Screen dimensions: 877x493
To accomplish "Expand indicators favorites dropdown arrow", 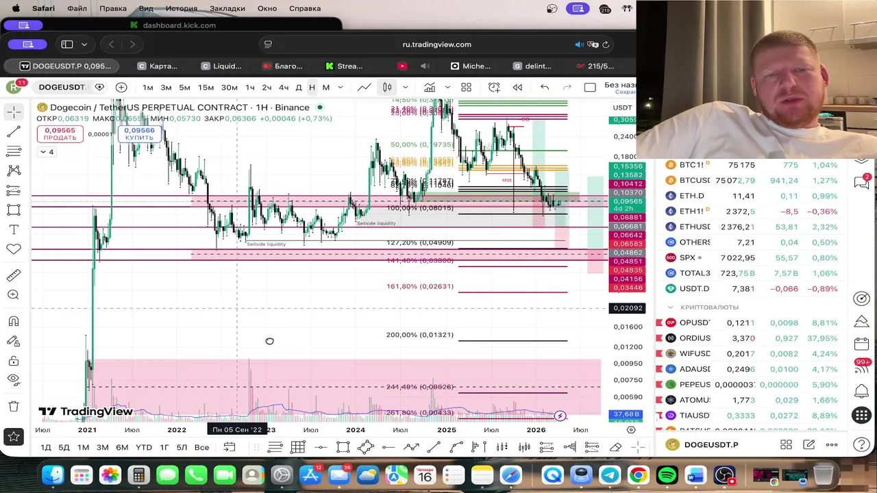I will (447, 87).
